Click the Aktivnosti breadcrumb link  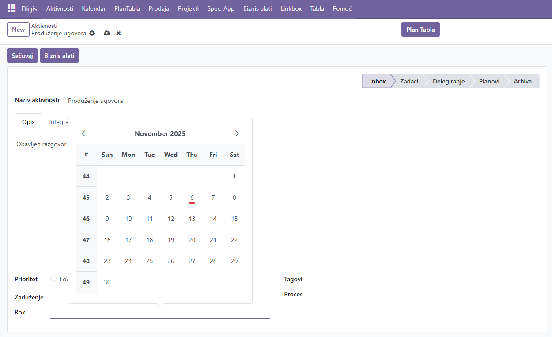point(44,26)
